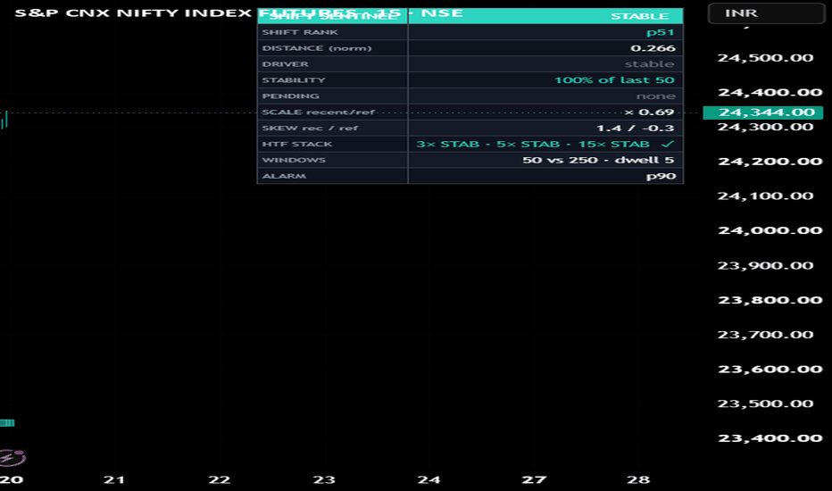Click date 23 on the time axis
The image size is (832, 491).
point(324,480)
